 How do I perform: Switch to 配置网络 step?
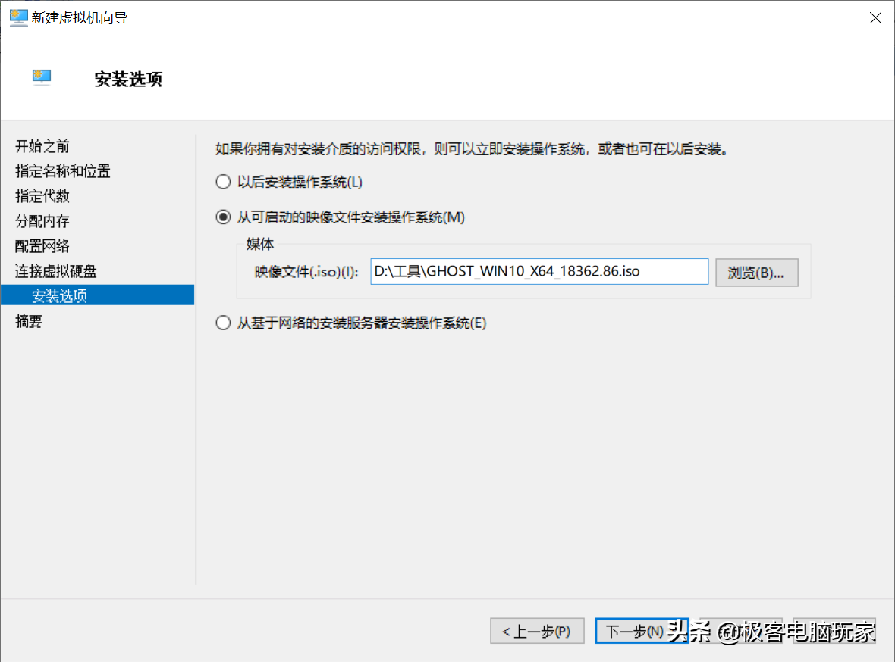42,246
